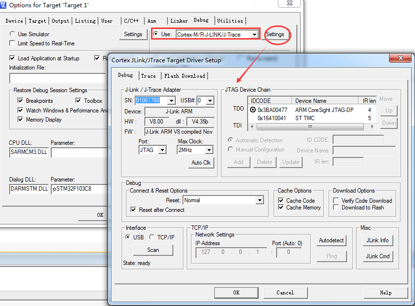The image size is (415, 306).
Task: Select the 0x3BA00477 device radio marker
Action: (x=253, y=110)
